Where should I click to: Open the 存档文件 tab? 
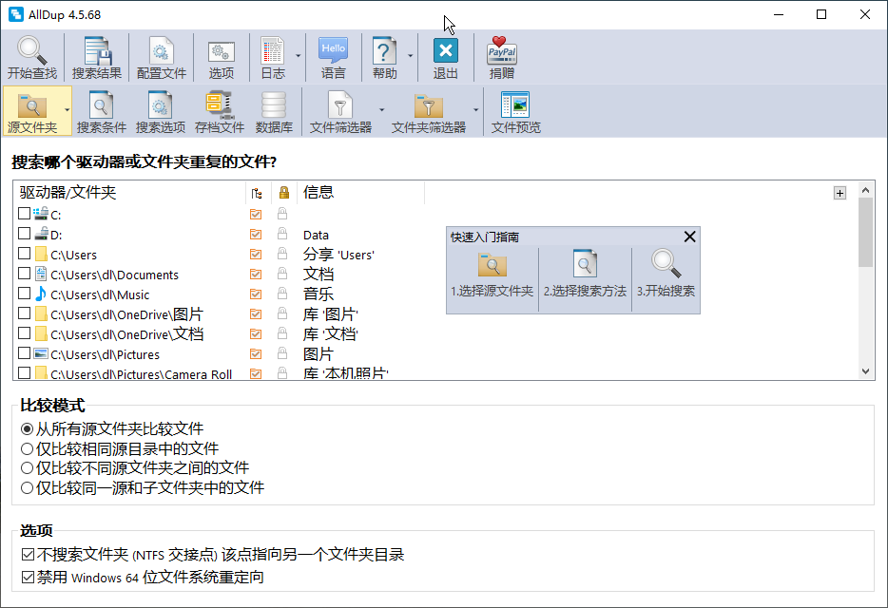[x=220, y=111]
